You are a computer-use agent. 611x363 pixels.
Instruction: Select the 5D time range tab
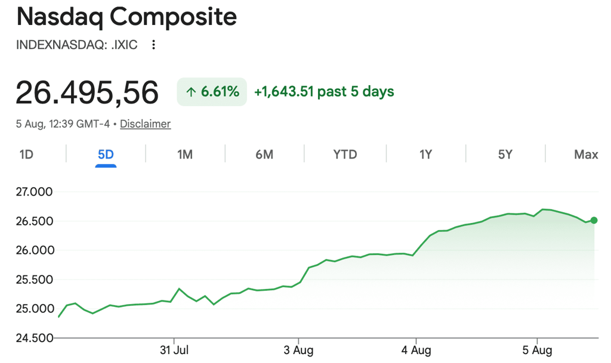pyautogui.click(x=106, y=154)
